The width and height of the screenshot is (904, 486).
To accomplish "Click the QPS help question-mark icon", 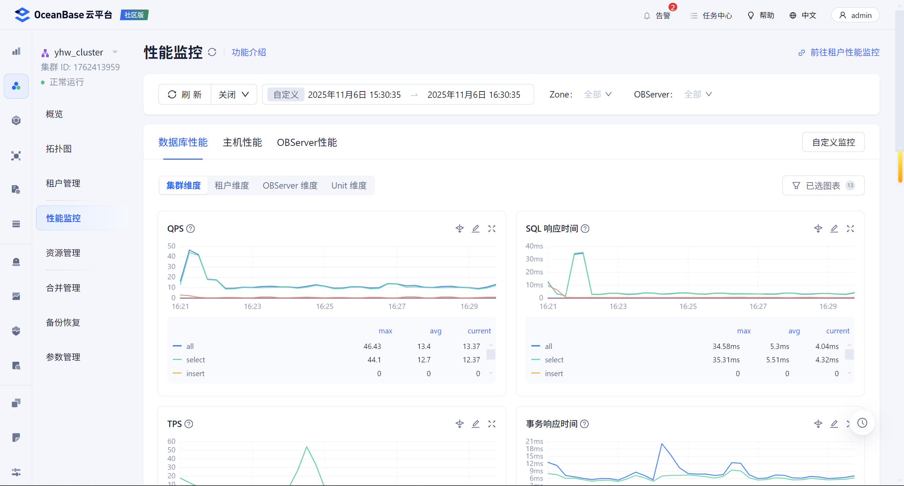I will pos(190,229).
